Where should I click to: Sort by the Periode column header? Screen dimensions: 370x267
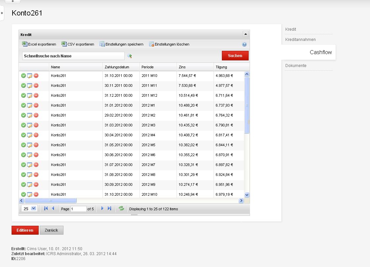(158, 67)
